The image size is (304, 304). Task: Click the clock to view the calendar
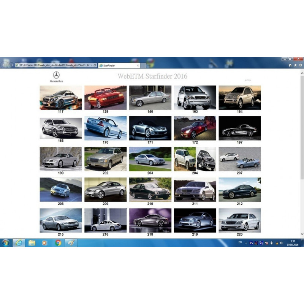pos(293,243)
